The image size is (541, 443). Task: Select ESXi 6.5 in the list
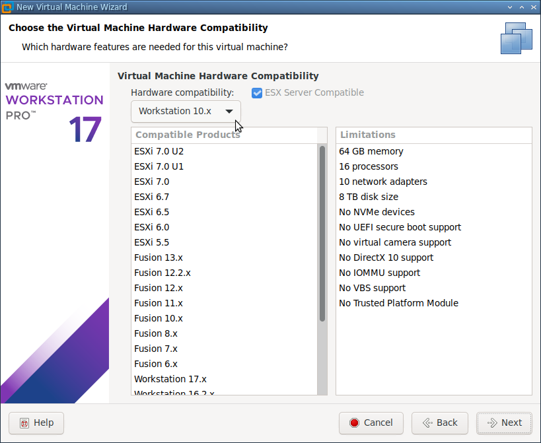pyautogui.click(x=225, y=212)
